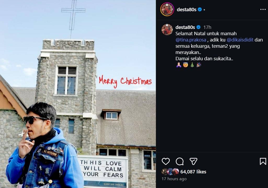
Task: Click the 17h timestamp beside caption username
Action: click(x=208, y=26)
